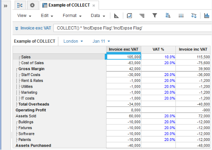
Task: Select the Assets Purchased row label
Action: (x=33, y=145)
